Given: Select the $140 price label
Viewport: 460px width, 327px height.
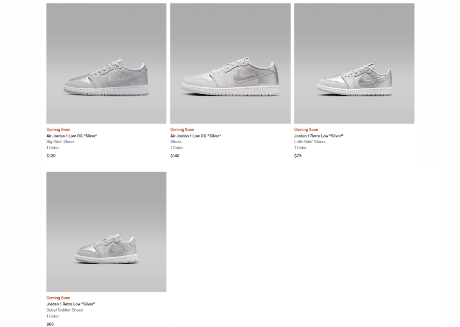Looking at the screenshot, I should [175, 156].
